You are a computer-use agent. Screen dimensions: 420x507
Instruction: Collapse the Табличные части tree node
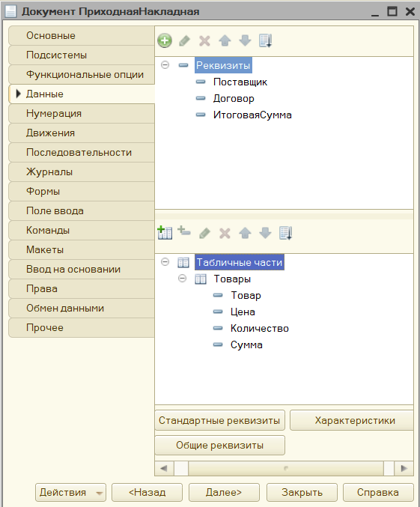(165, 261)
